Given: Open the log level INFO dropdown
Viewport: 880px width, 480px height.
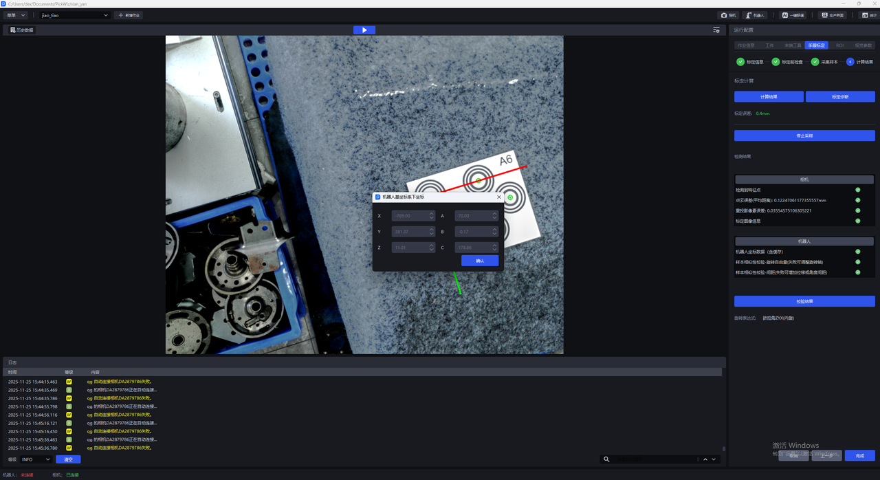Looking at the screenshot, I should [36, 459].
